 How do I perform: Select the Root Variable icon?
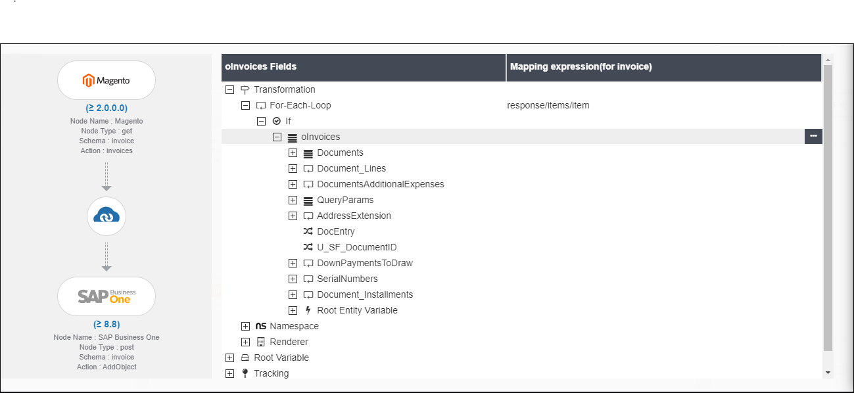pyautogui.click(x=245, y=358)
